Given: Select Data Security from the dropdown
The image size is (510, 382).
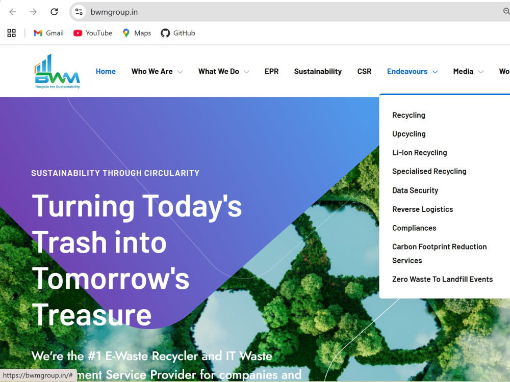Looking at the screenshot, I should pos(415,190).
